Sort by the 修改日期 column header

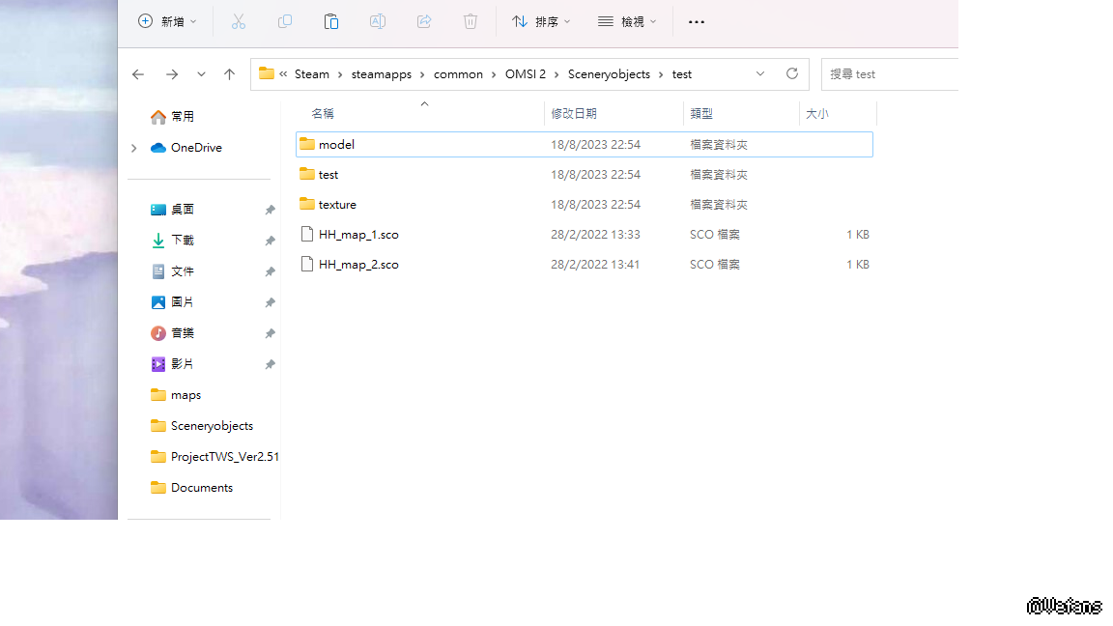[x=574, y=113]
